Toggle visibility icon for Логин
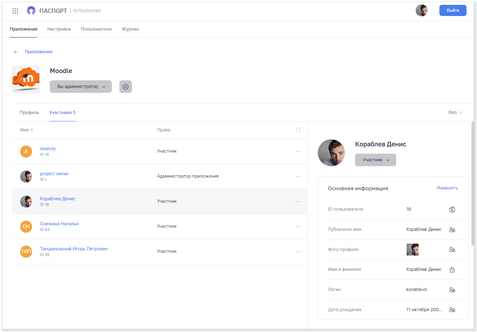Viewport: 477px width, 332px height. click(452, 290)
